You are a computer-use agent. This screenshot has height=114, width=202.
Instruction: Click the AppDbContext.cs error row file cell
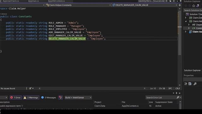coord(130,106)
